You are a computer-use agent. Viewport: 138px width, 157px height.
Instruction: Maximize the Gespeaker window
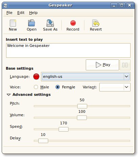(122, 5)
